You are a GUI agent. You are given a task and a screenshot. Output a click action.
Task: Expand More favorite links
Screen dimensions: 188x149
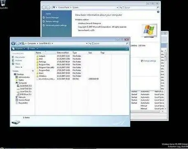pyautogui.click(x=19, y=67)
